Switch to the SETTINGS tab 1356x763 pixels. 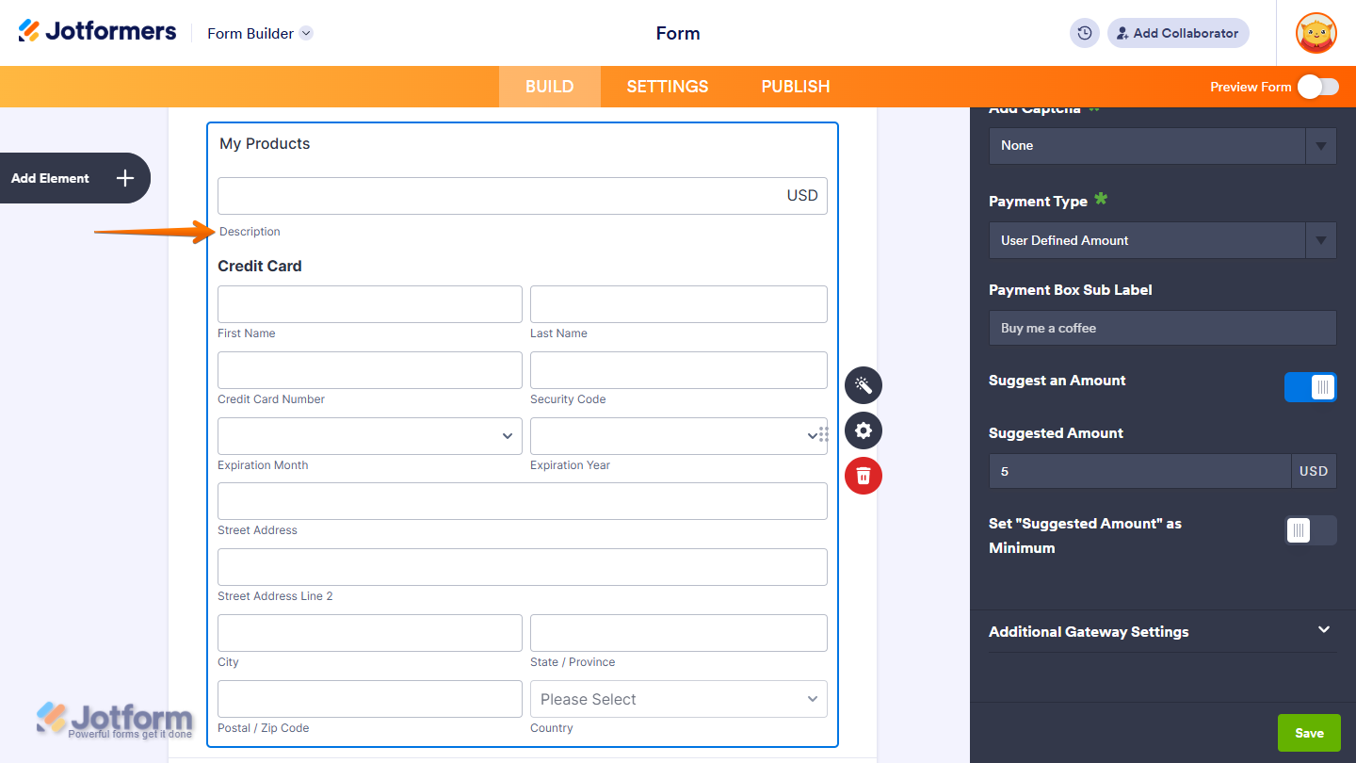coord(667,86)
